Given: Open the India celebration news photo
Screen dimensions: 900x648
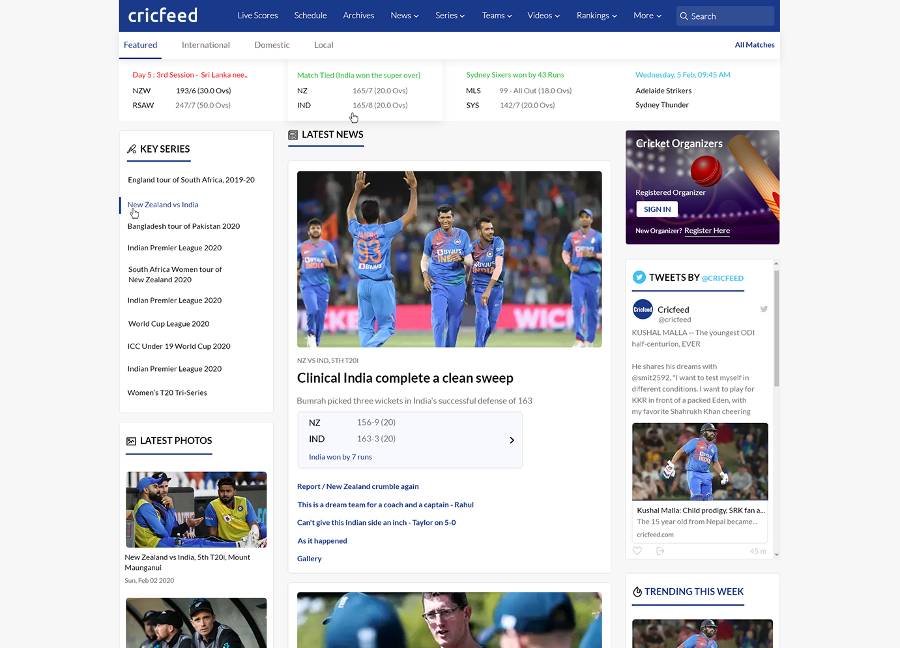Looking at the screenshot, I should point(449,259).
